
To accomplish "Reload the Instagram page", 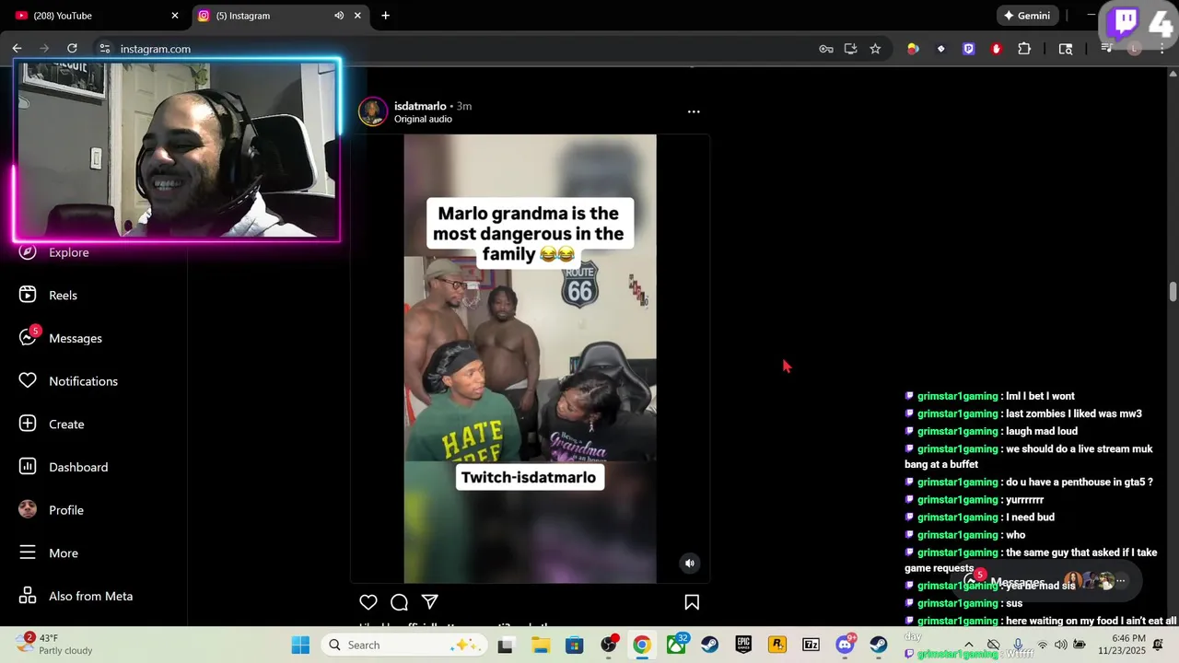I will click(72, 49).
